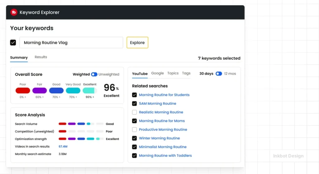Image resolution: width=319 pixels, height=174 pixels.
Task: Click the Winter Morning Routine link
Action: click(x=159, y=138)
